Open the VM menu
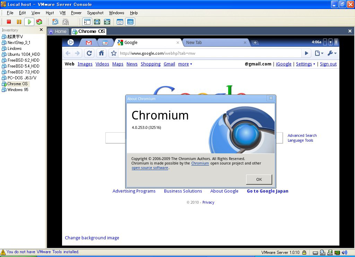Image resolution: width=355 pixels, height=257 pixels. pos(62,13)
